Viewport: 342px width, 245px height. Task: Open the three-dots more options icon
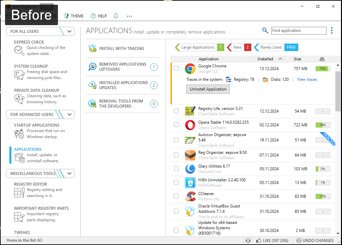click(x=129, y=16)
